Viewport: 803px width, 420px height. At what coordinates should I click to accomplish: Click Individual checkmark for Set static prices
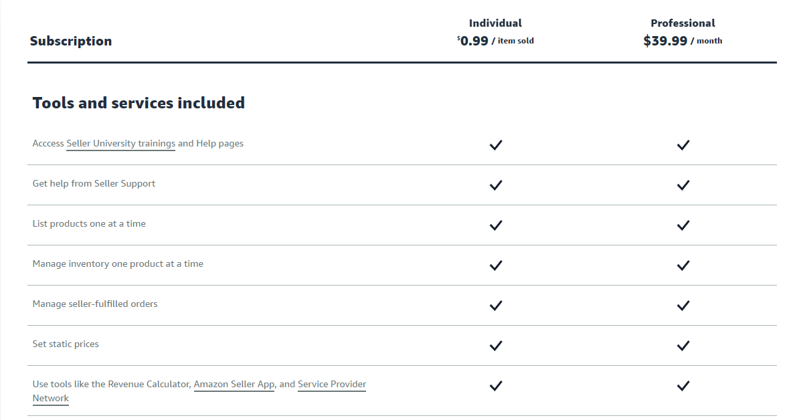point(495,346)
